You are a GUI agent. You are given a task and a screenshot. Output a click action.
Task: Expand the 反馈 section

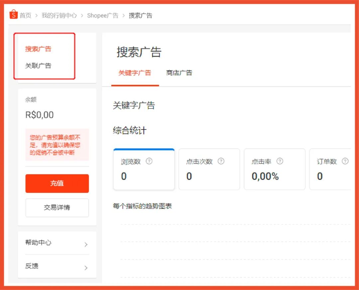point(57,266)
